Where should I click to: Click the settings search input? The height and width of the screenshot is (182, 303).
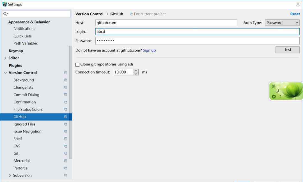[x=36, y=14]
